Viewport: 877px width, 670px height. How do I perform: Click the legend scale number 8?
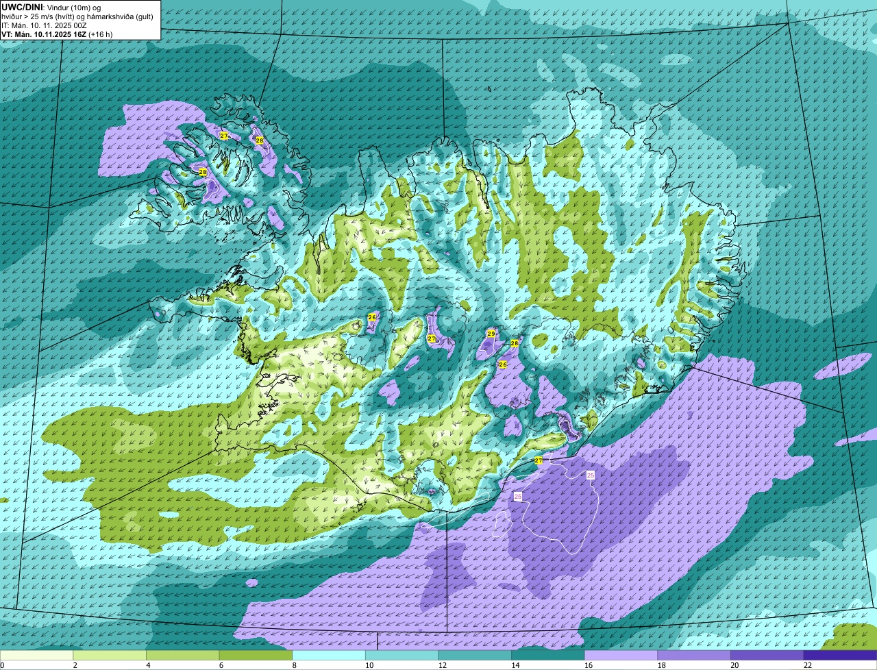click(x=294, y=665)
